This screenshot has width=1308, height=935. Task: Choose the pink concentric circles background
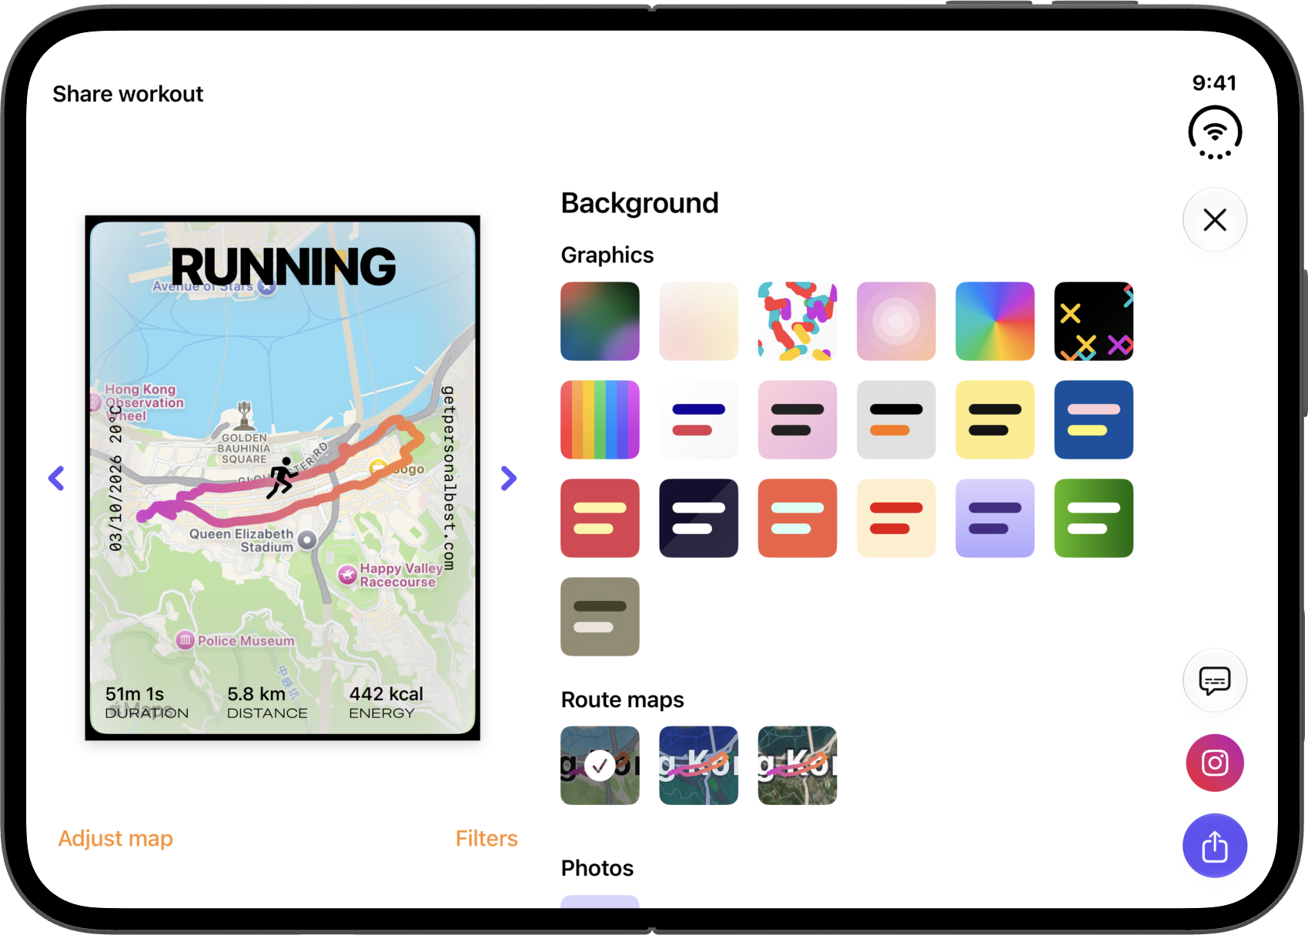point(896,321)
